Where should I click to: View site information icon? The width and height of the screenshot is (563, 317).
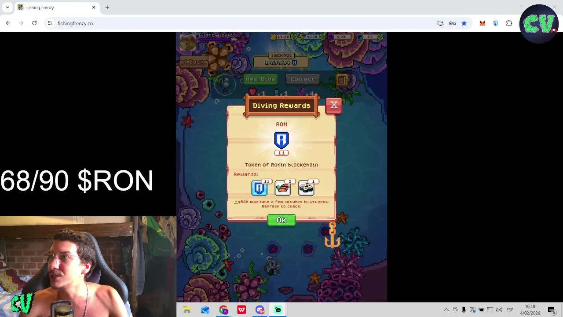pyautogui.click(x=50, y=23)
